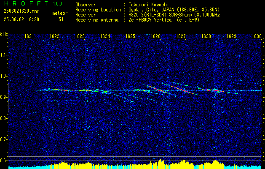Image resolution: width=265 pixels, height=169 pixels.
Task: Click the gray vertical range bar near 0.9 kHz
Action: (8, 98)
